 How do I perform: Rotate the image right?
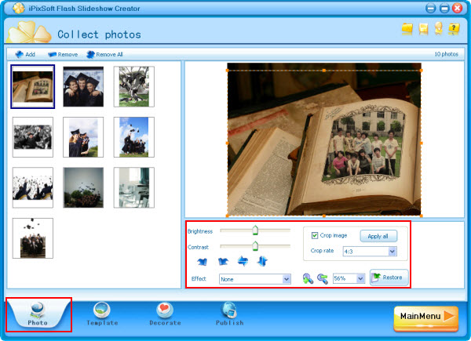pos(223,262)
